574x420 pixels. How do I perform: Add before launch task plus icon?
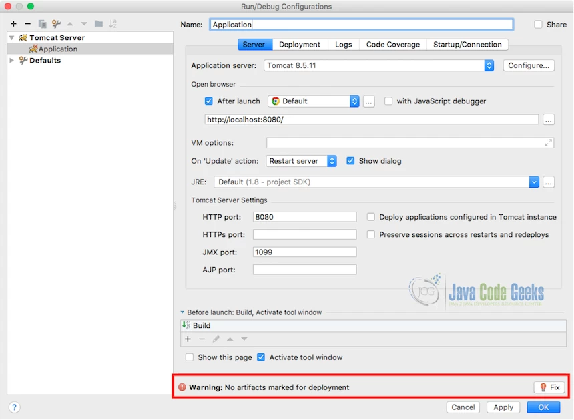(188, 339)
